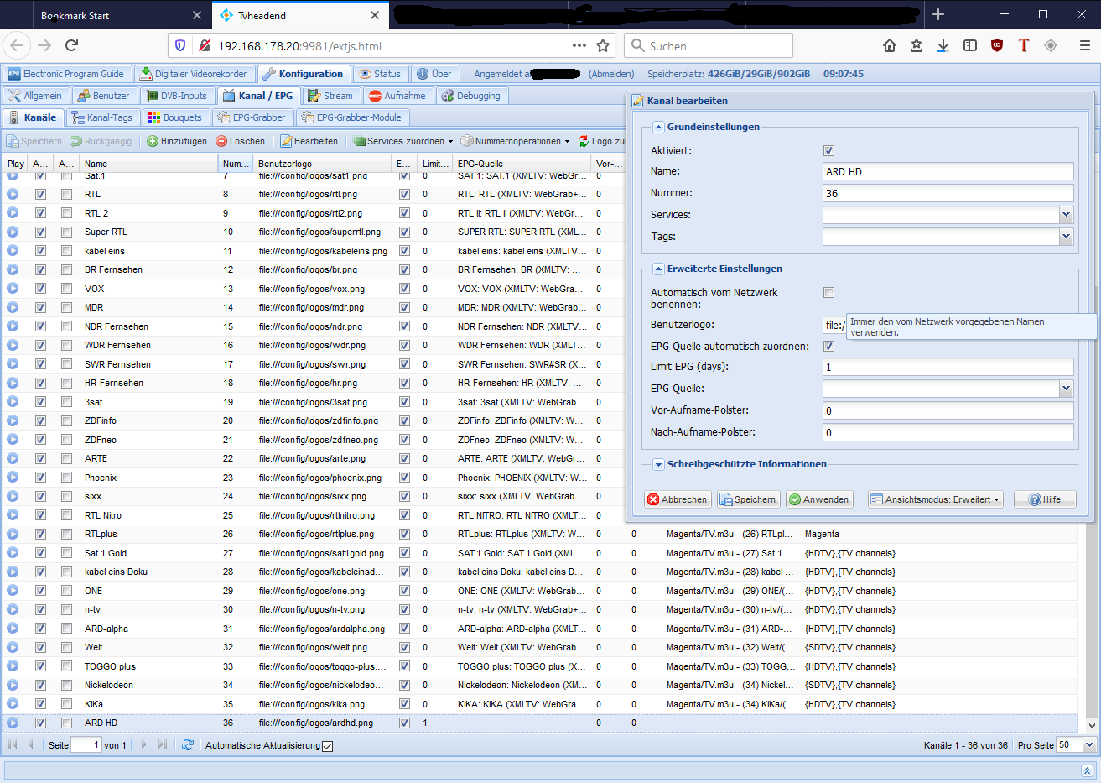1101x783 pixels.
Task: Click Abbrechen button in dialog
Action: (x=678, y=499)
